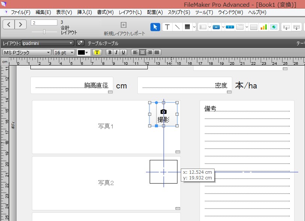
Task: Set text alignment to justified
Action: pyautogui.click(x=156, y=52)
